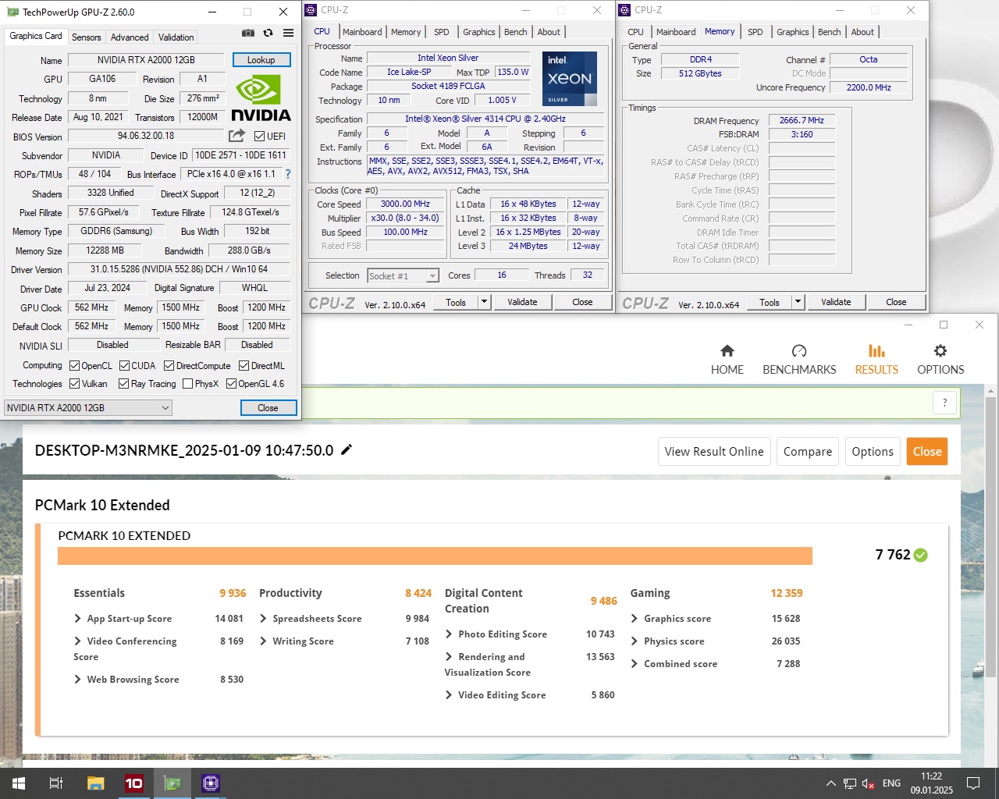Open the GPU-Z hamburger menu
Screen dimensions: 999x799
tap(288, 33)
